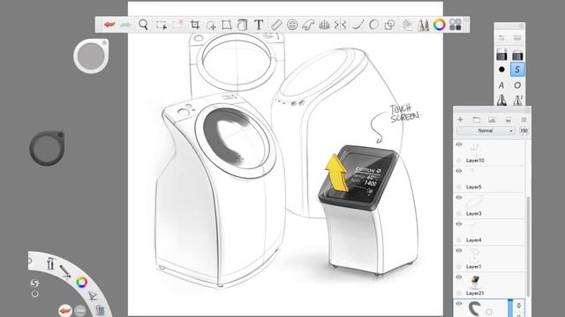Enable the Ellipse guide tool
The width and height of the screenshot is (565, 317).
click(x=292, y=25)
